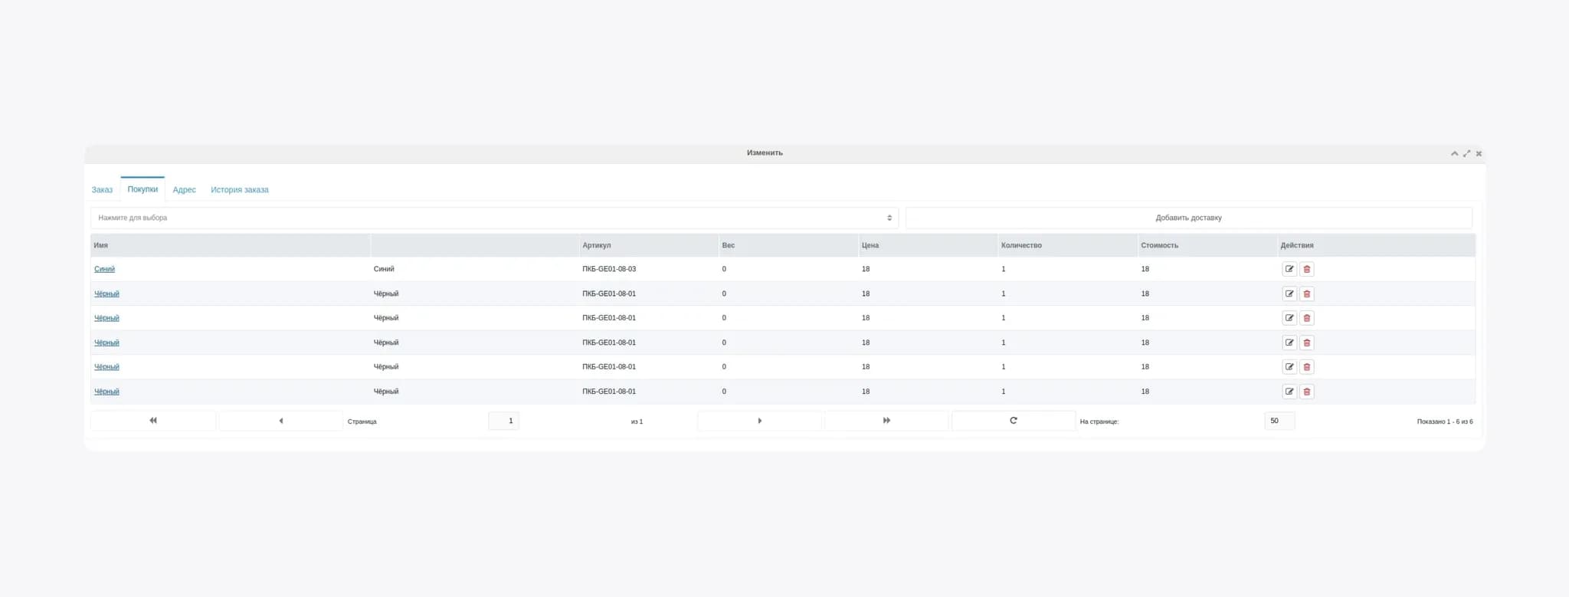Go to the previous page arrow
The height and width of the screenshot is (597, 1569).
click(280, 421)
